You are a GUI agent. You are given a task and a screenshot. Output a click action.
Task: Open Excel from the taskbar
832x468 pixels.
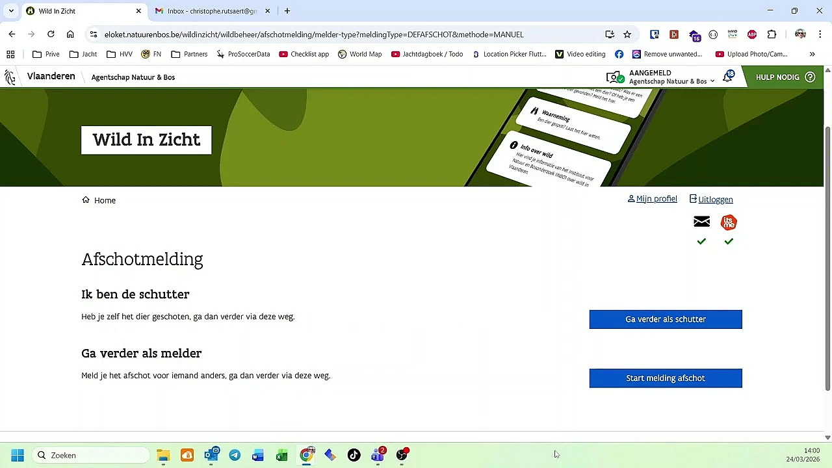click(281, 455)
